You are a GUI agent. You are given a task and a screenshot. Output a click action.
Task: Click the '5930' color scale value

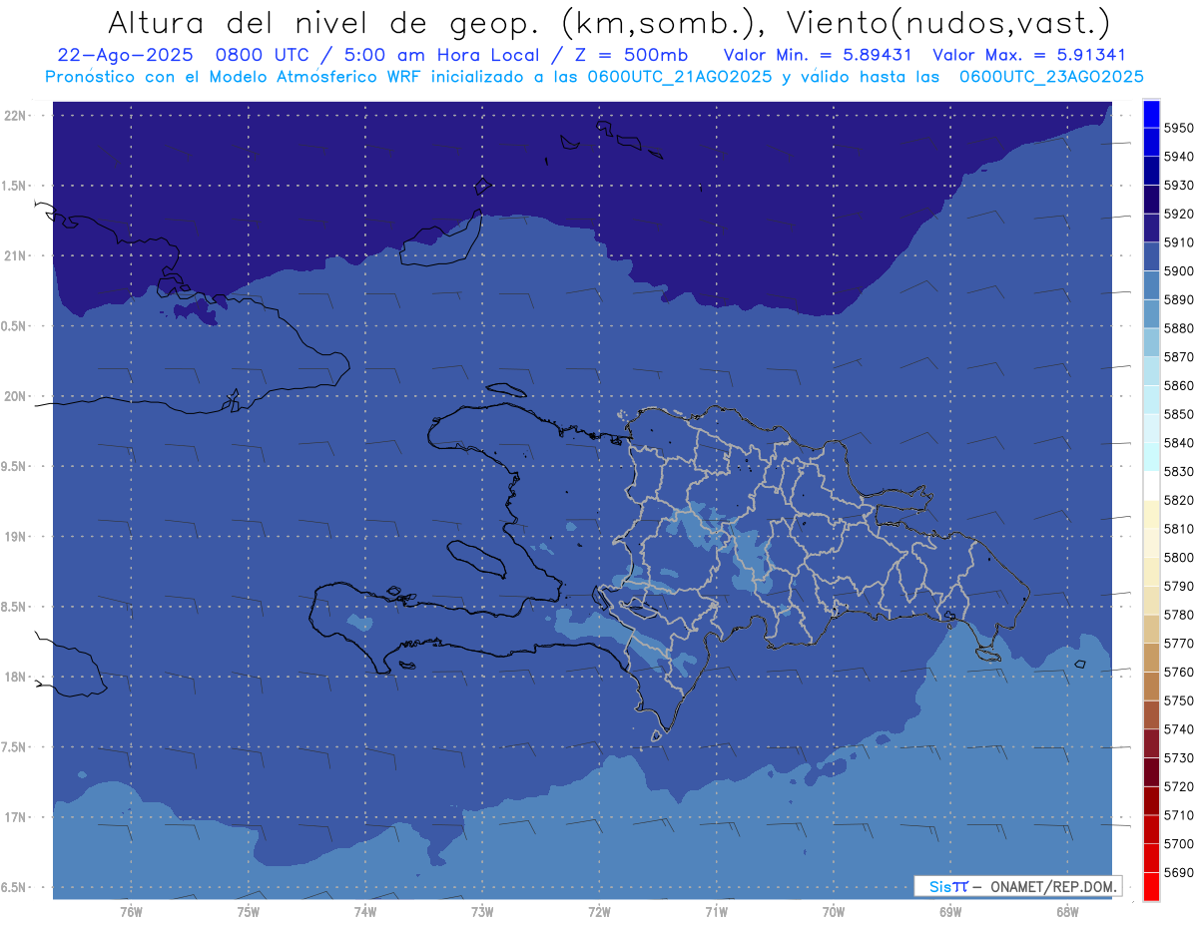point(1179,186)
